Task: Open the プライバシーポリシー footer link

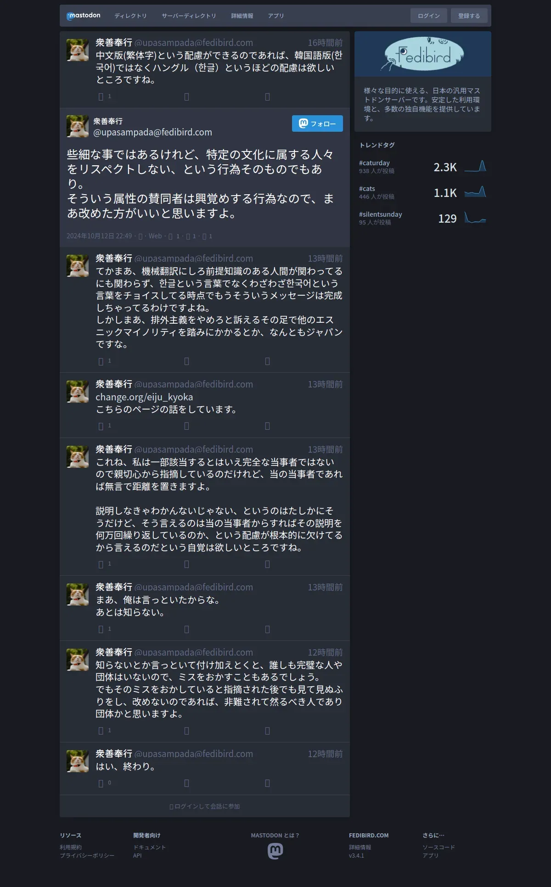Action: [87, 855]
